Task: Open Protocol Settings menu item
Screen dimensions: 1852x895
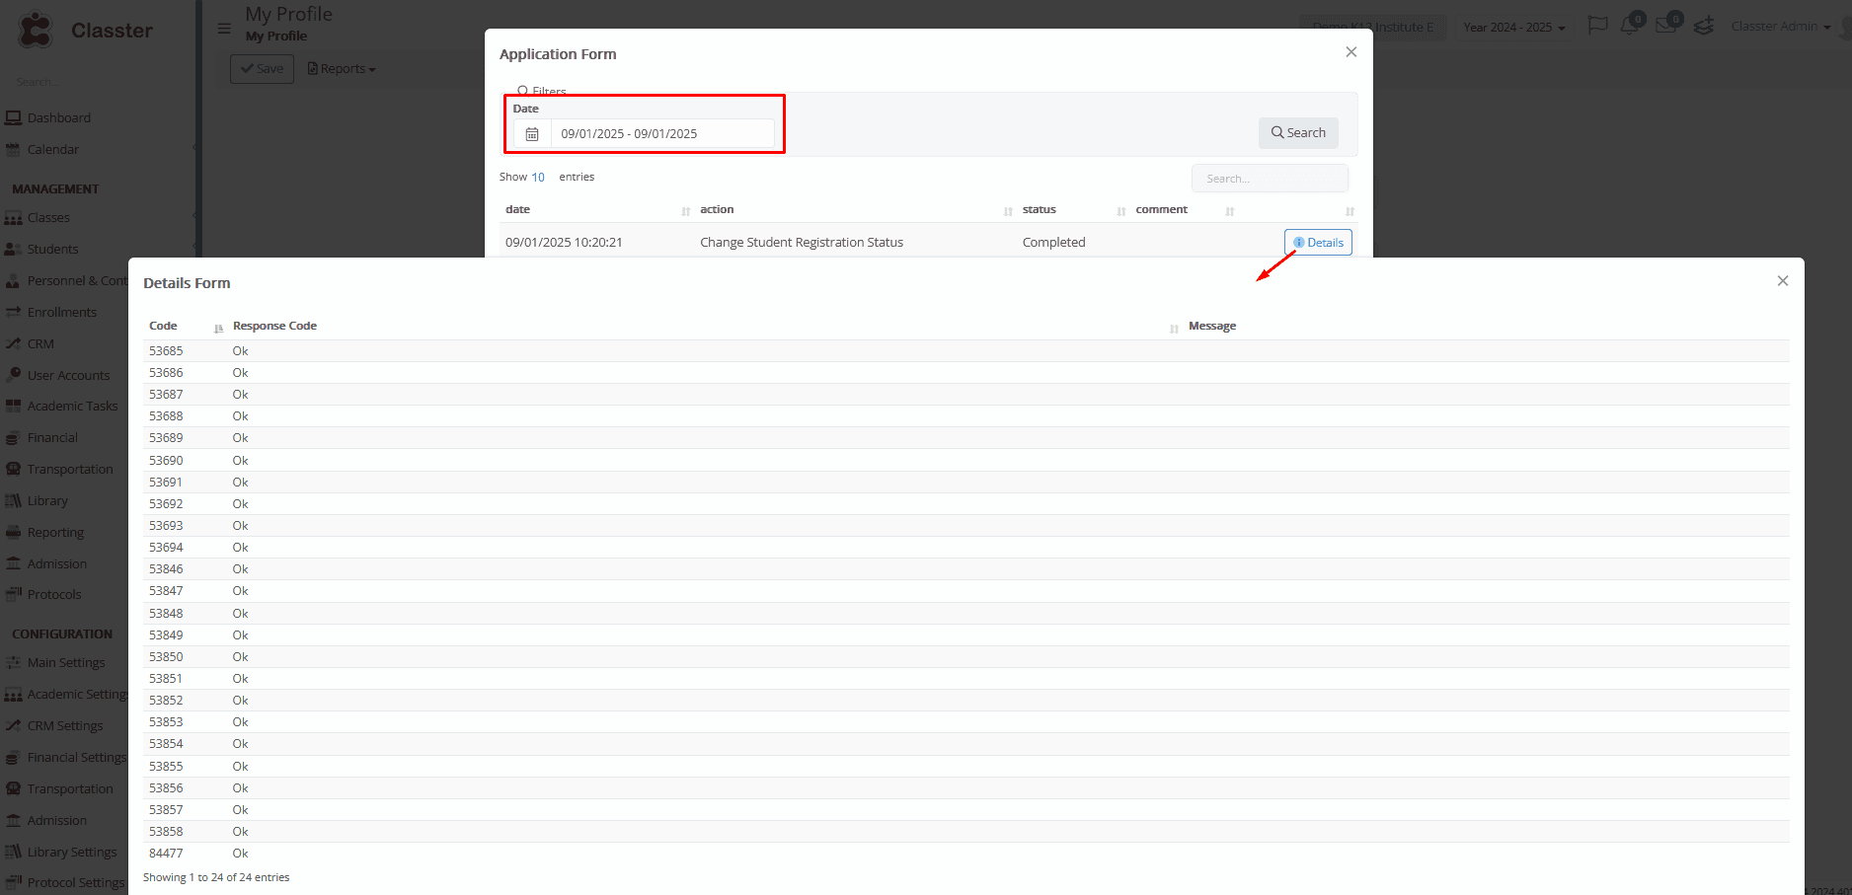Action: [76, 882]
